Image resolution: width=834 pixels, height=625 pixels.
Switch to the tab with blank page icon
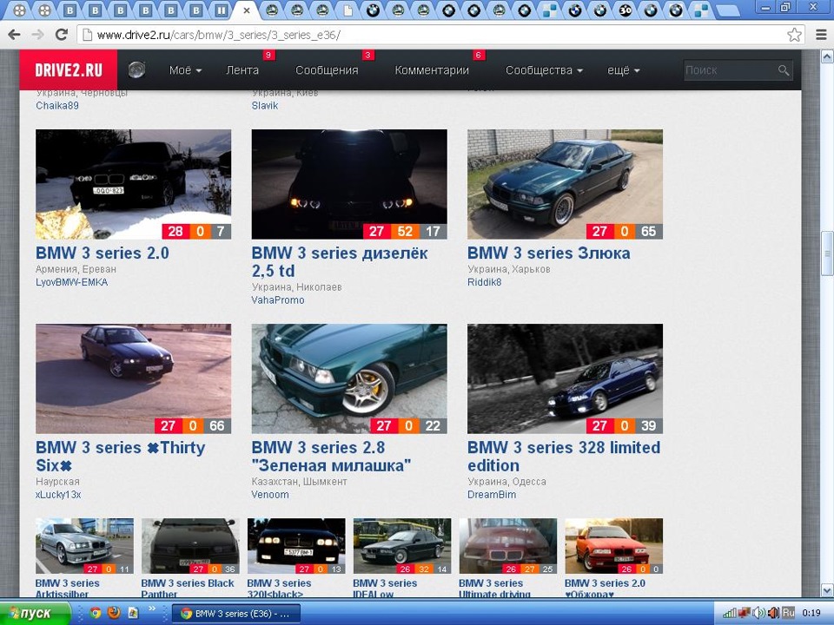347,10
